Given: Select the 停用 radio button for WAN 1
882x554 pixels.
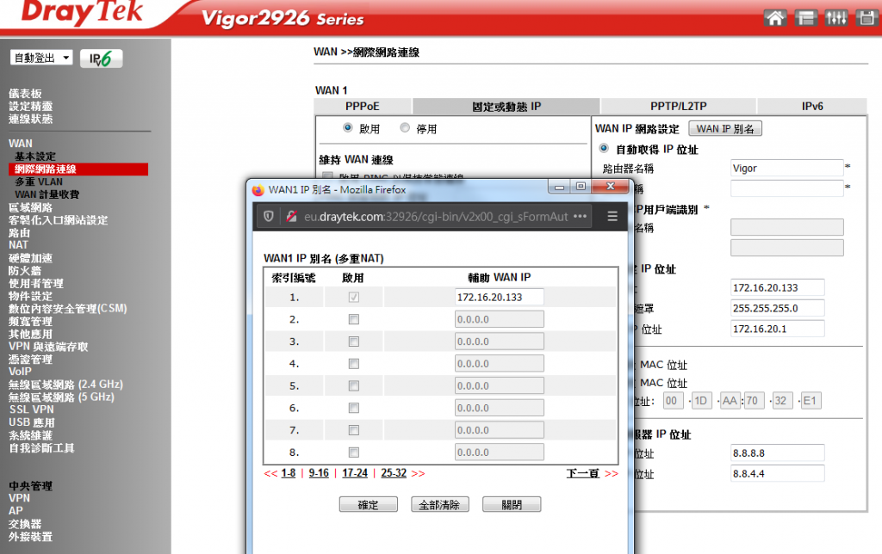Looking at the screenshot, I should [405, 127].
